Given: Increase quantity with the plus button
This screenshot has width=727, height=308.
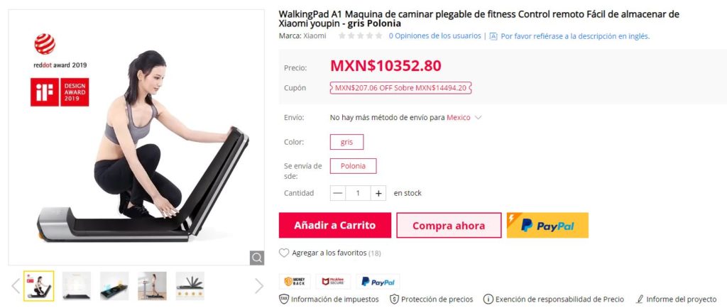Looking at the screenshot, I should [378, 193].
